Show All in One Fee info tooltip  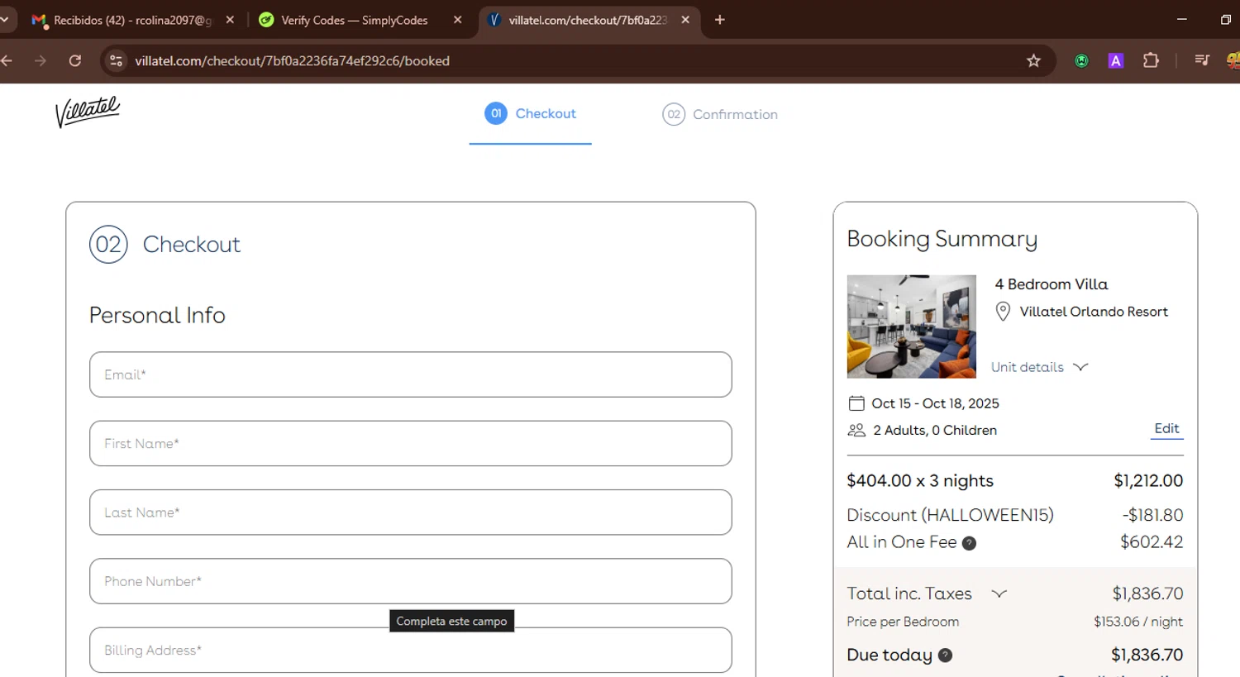click(969, 543)
